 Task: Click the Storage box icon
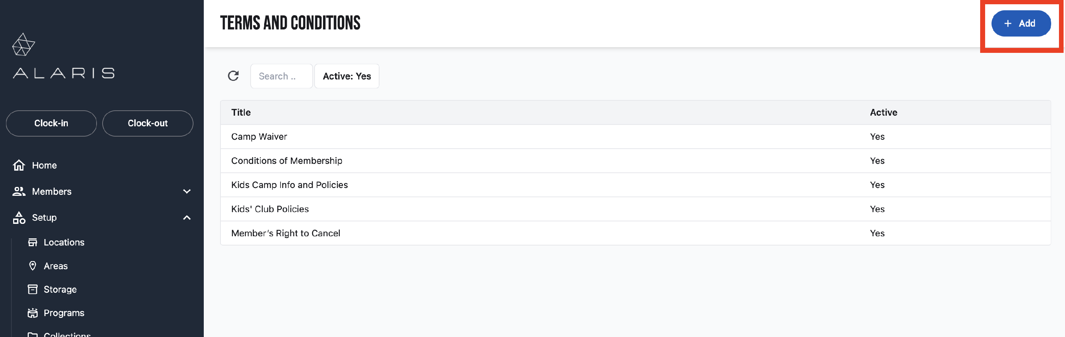coord(33,289)
